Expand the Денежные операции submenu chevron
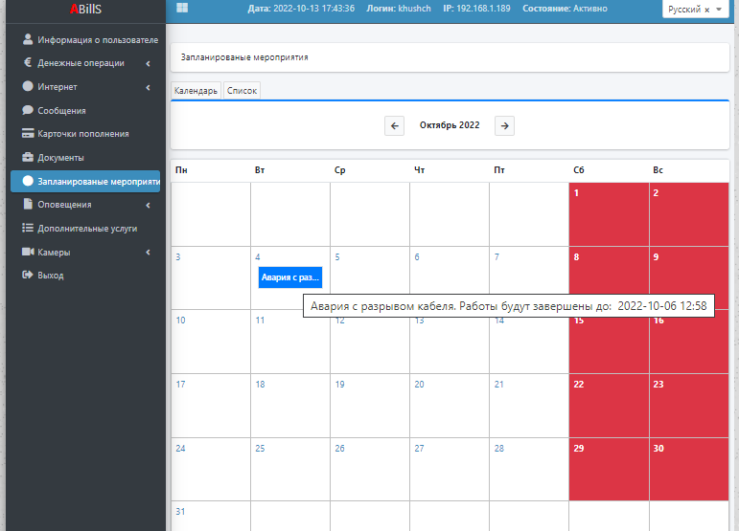Screen dimensions: 739x531 point(149,64)
